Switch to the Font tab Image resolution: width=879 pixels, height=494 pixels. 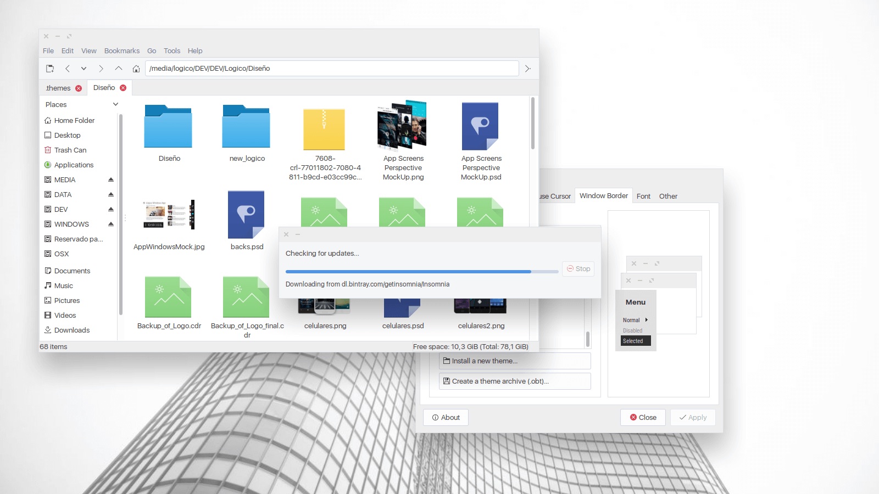[643, 196]
